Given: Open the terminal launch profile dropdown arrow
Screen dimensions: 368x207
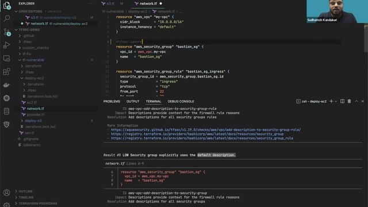Looking at the screenshot, I should (336, 101).
